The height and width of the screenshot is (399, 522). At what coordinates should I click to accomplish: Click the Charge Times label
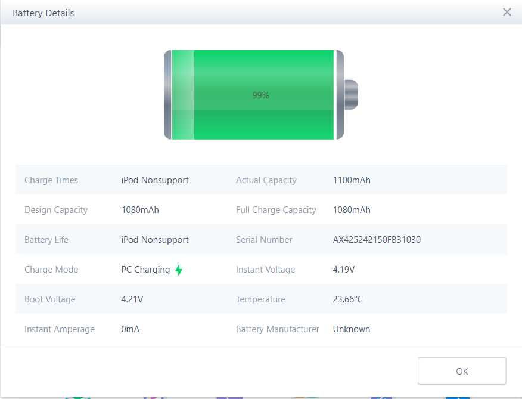click(51, 180)
